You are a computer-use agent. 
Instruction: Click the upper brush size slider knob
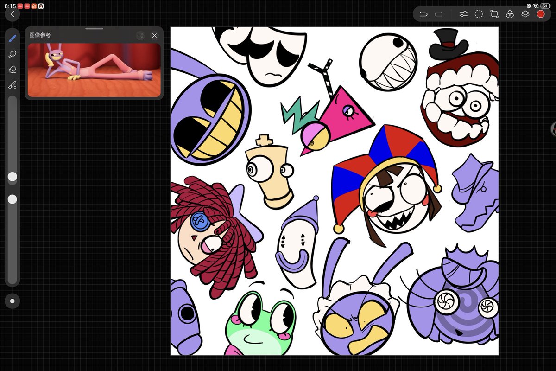click(x=13, y=177)
